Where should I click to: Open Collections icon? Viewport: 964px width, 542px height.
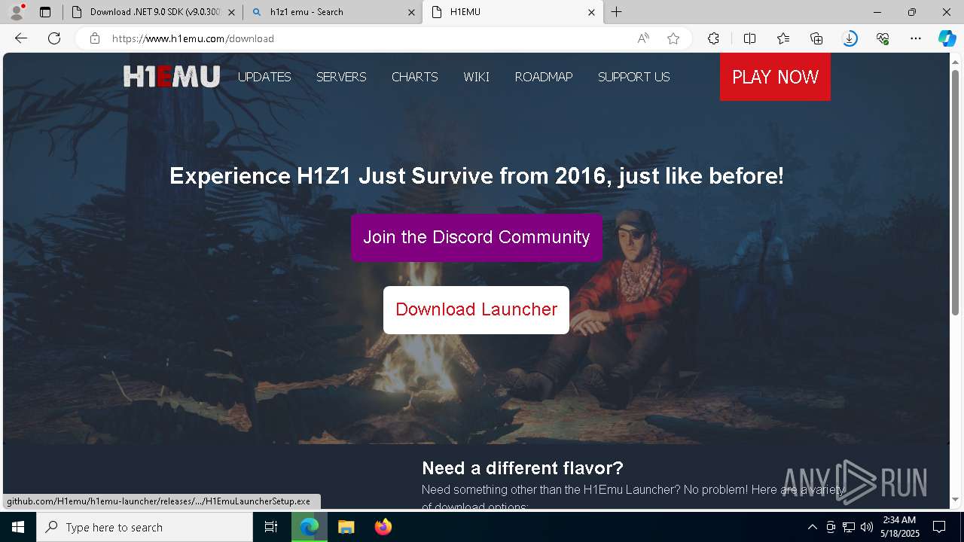pyautogui.click(x=816, y=38)
